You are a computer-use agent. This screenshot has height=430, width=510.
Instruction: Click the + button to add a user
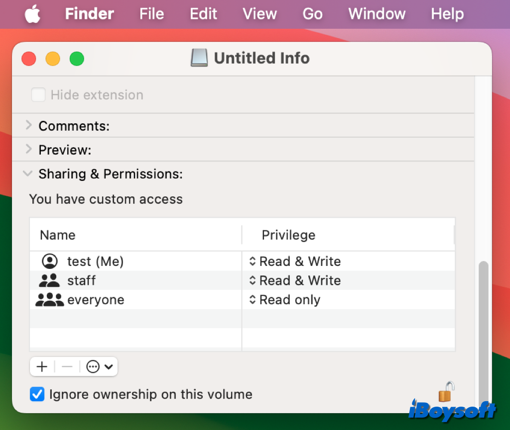tap(42, 366)
